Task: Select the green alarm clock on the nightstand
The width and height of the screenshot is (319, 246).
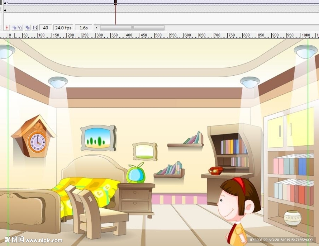Action: (136, 173)
